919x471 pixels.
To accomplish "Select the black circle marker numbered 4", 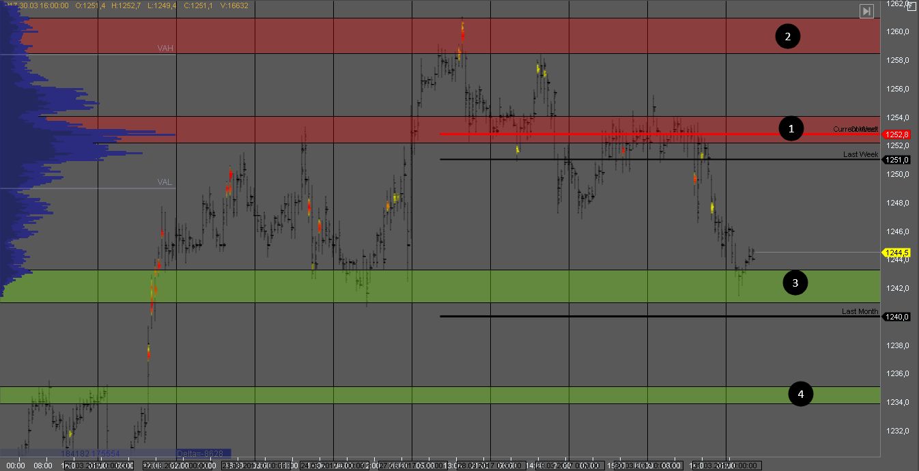I will [x=801, y=394].
